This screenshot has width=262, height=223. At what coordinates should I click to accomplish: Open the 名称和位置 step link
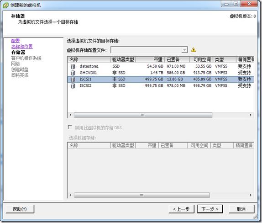click(x=22, y=47)
